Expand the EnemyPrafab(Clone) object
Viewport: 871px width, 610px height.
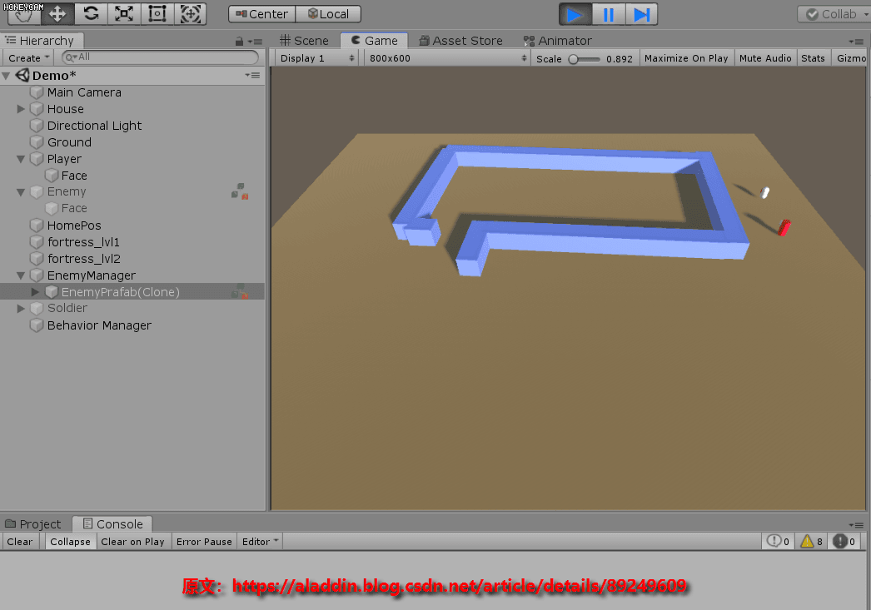(x=35, y=292)
